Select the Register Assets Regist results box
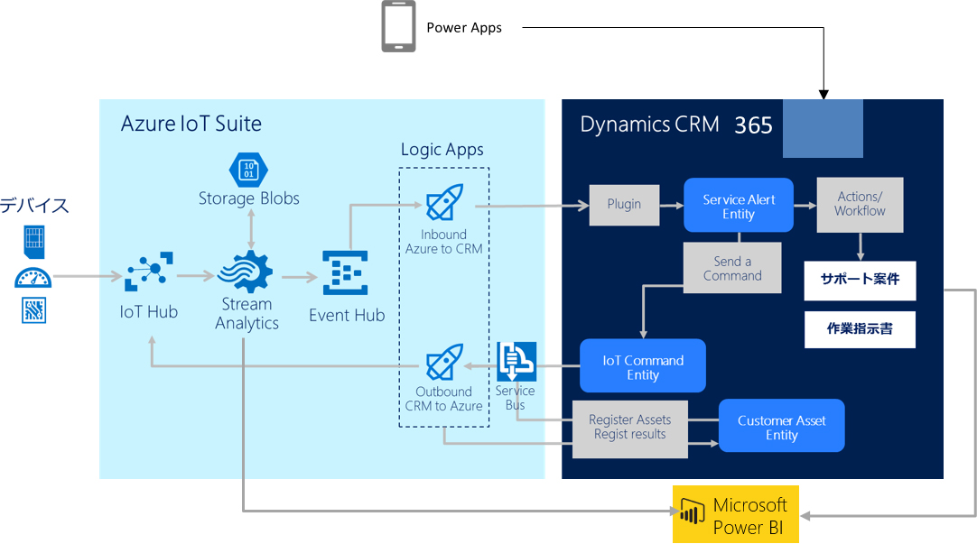Image resolution: width=977 pixels, height=544 pixels. (630, 429)
